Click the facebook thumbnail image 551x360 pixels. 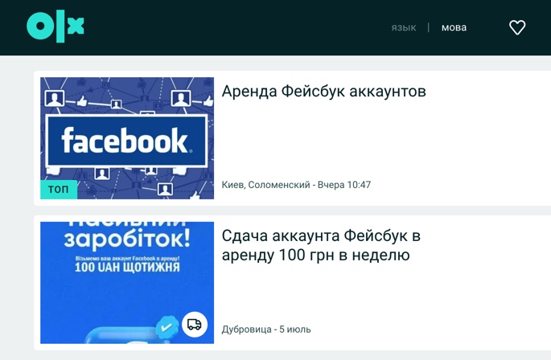tap(127, 138)
